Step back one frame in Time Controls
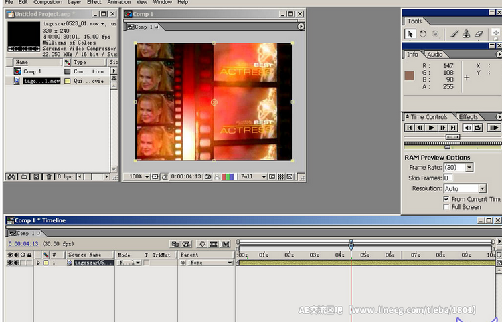502x322 pixels. click(x=420, y=128)
